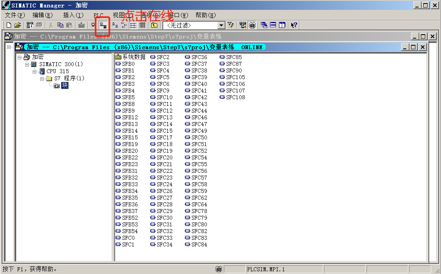Click the Cascade windows icon
The height and width of the screenshot is (274, 441).
(x=264, y=25)
